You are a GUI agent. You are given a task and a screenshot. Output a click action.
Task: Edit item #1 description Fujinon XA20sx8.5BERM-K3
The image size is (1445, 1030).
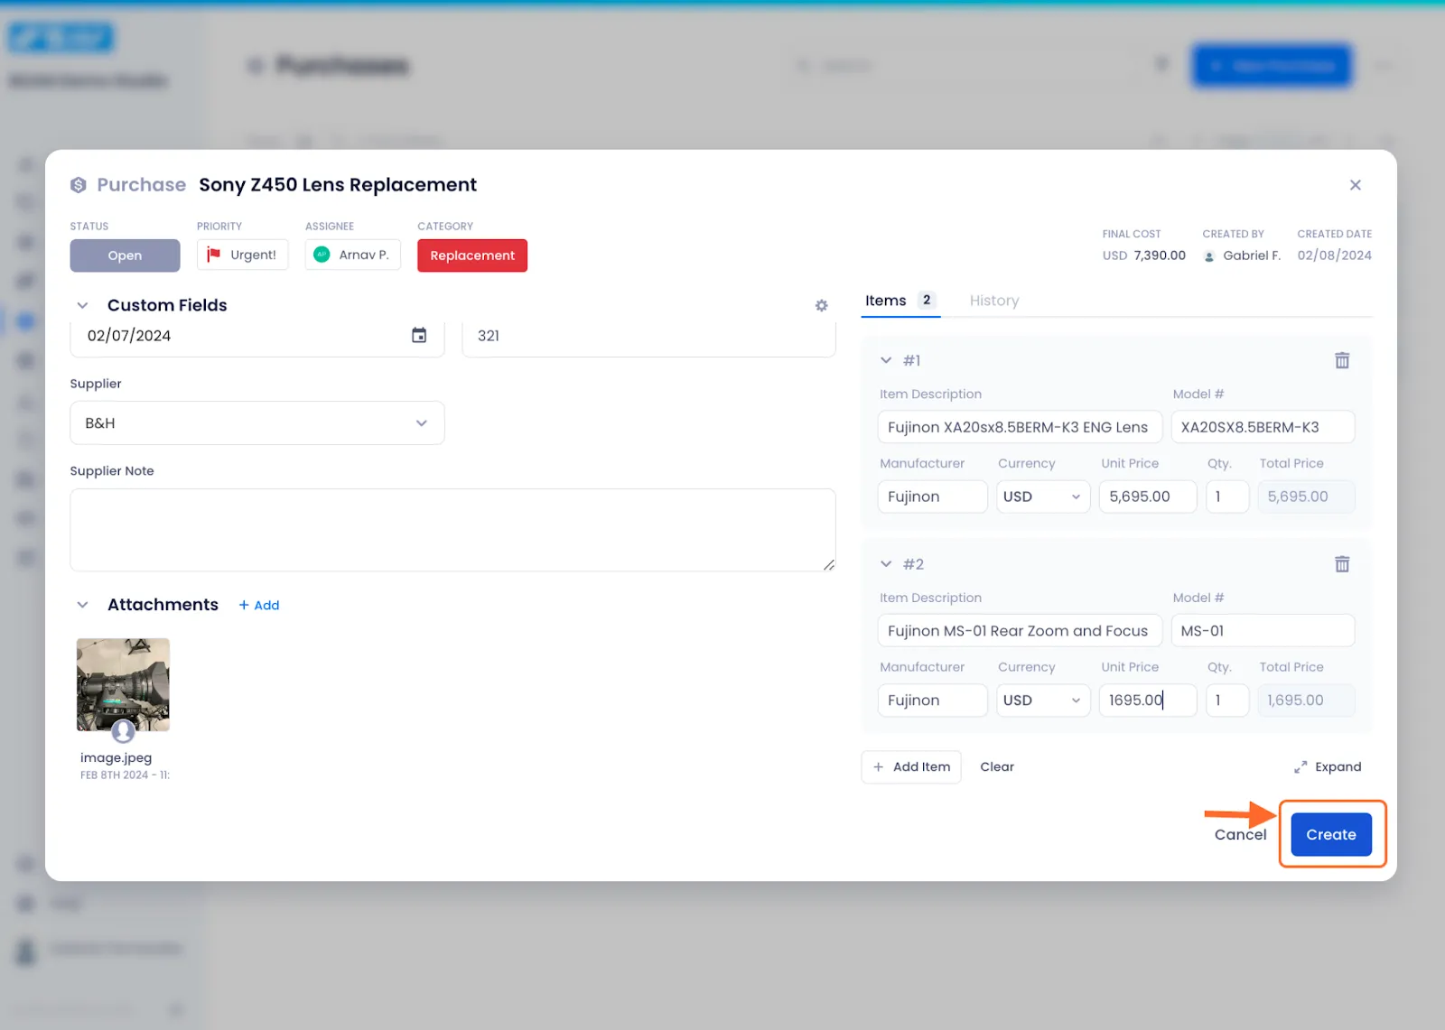point(1020,427)
